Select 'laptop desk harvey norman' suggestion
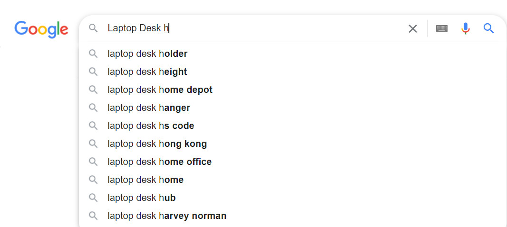Screen dimensions: 507x227 point(167,216)
